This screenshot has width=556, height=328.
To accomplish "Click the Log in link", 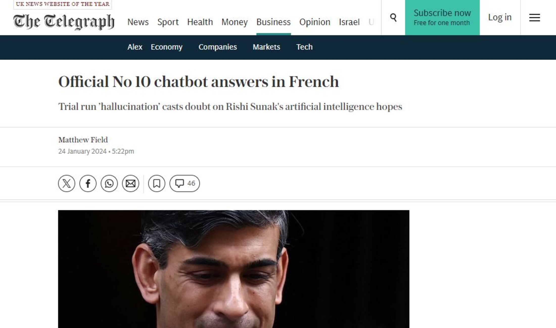I will tap(500, 17).
